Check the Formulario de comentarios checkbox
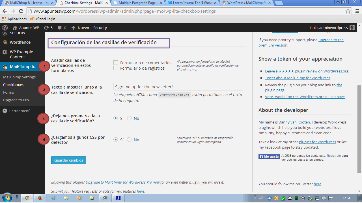 click(x=116, y=63)
